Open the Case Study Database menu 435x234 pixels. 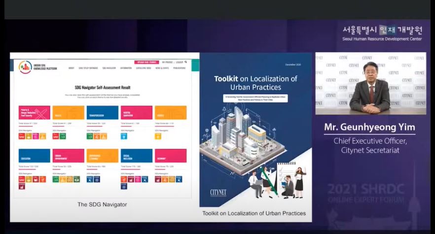coord(88,68)
